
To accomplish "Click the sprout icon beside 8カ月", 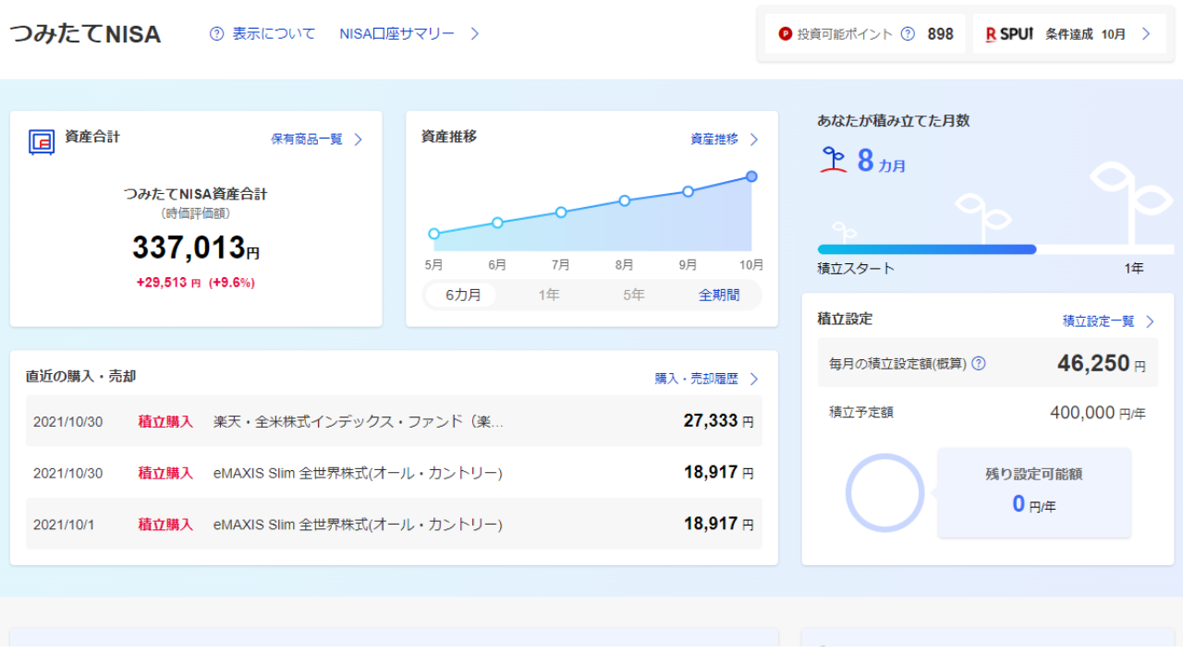I will [833, 160].
